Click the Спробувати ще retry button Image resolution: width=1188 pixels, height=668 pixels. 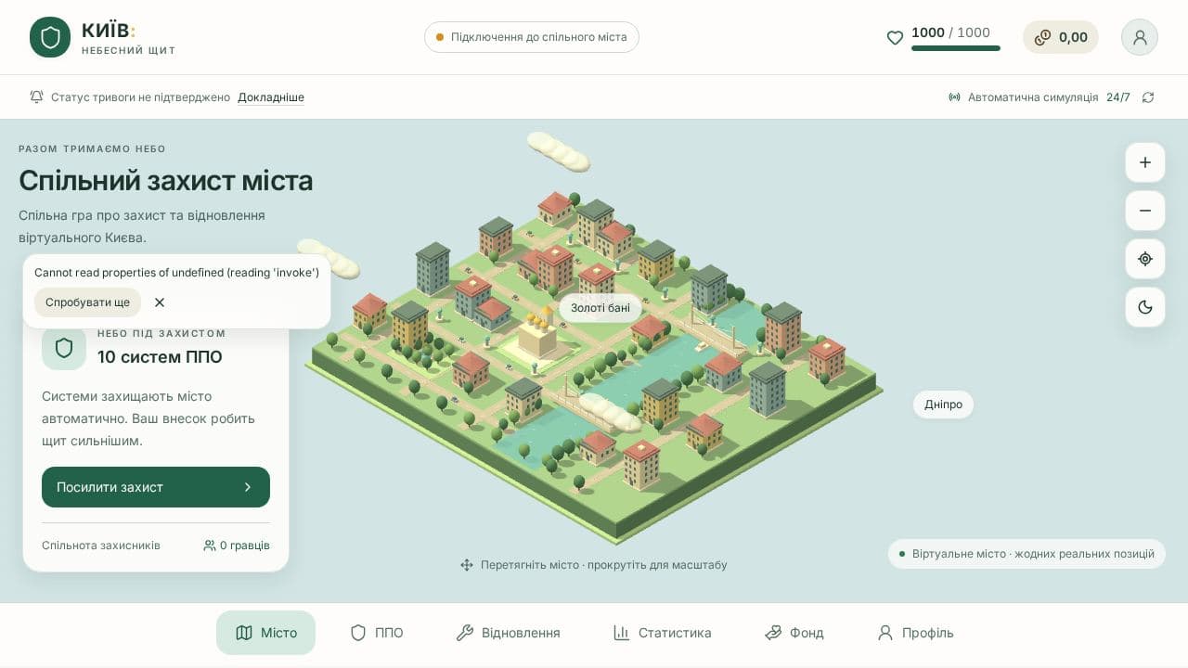(x=87, y=302)
